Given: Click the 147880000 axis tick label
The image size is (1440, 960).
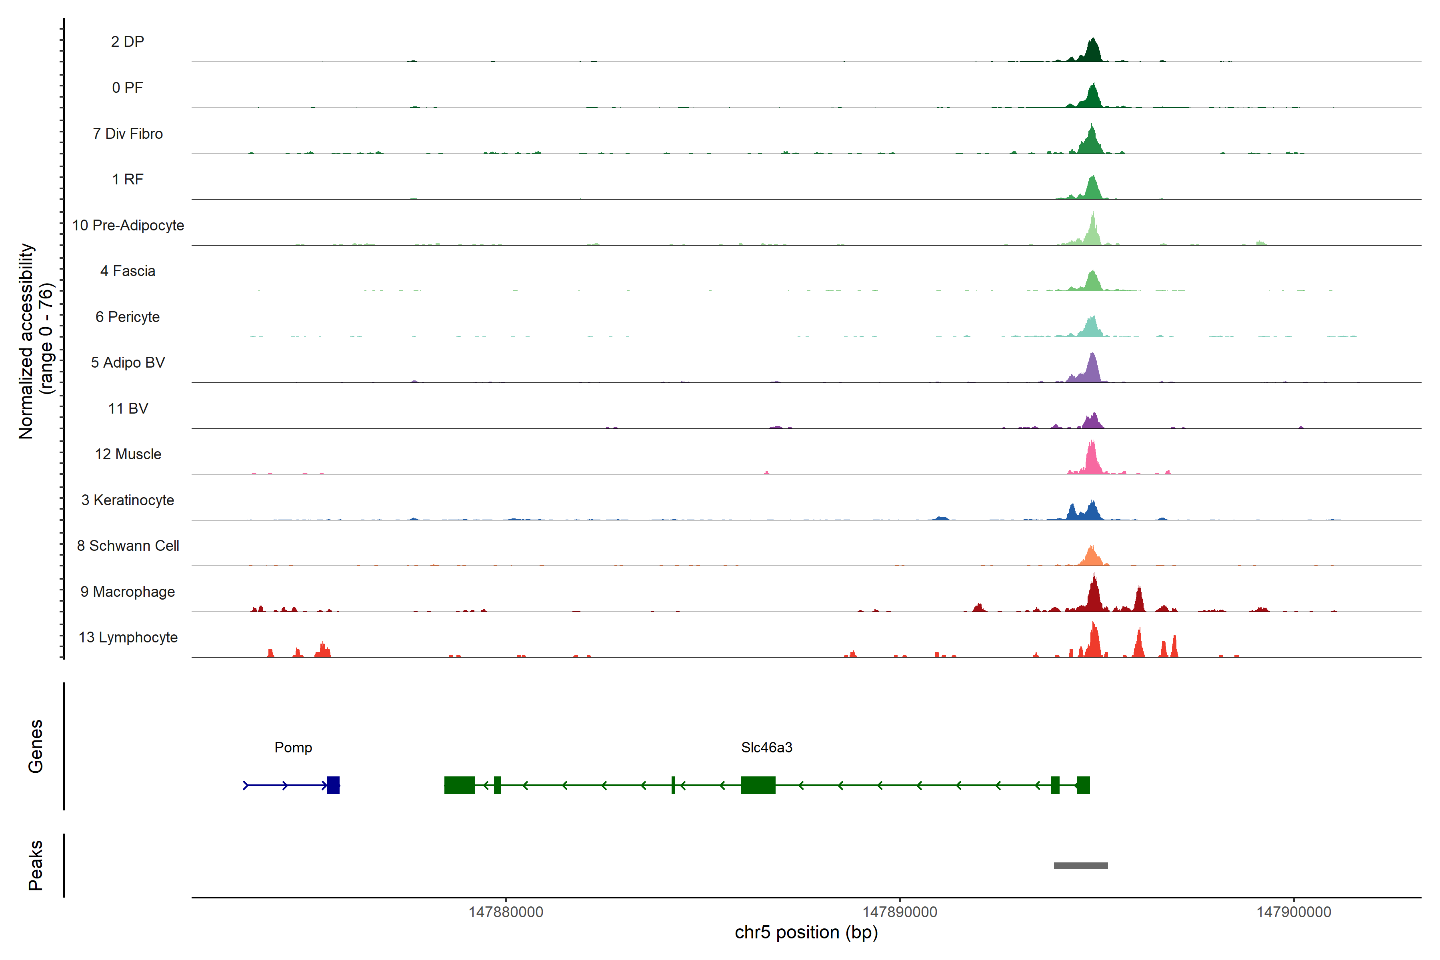Looking at the screenshot, I should click(x=506, y=912).
